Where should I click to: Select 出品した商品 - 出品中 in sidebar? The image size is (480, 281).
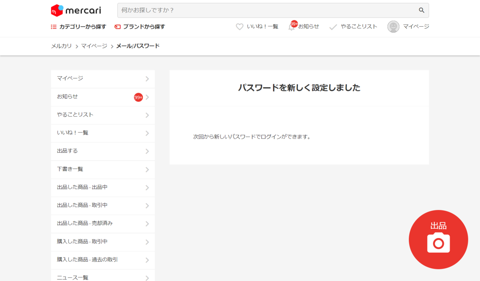tap(103, 188)
